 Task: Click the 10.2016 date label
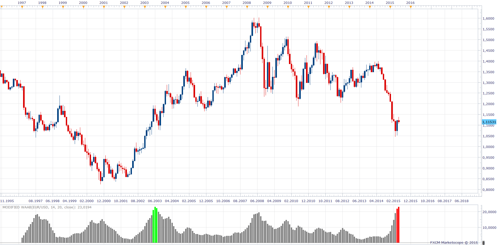[428, 201]
